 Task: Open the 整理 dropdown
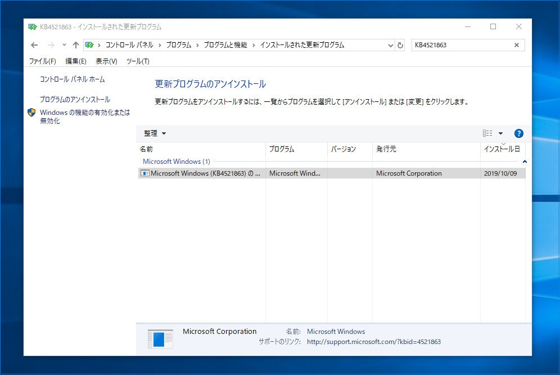[x=155, y=133]
